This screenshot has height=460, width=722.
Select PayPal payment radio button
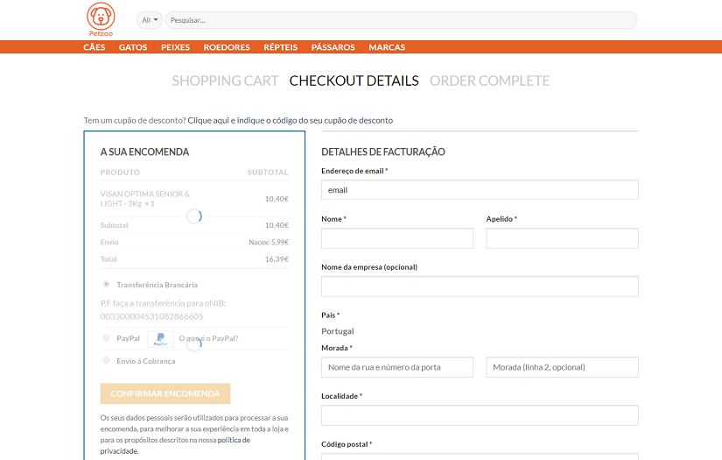point(106,338)
